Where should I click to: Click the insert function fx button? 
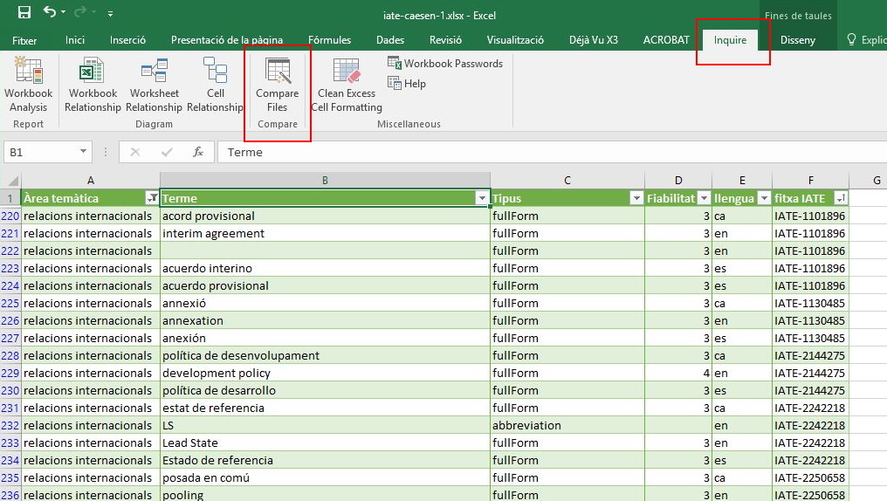click(198, 152)
